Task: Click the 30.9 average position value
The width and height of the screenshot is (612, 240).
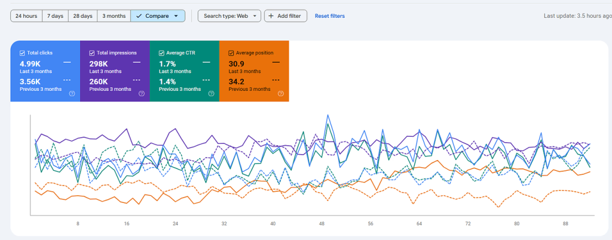Action: [237, 64]
